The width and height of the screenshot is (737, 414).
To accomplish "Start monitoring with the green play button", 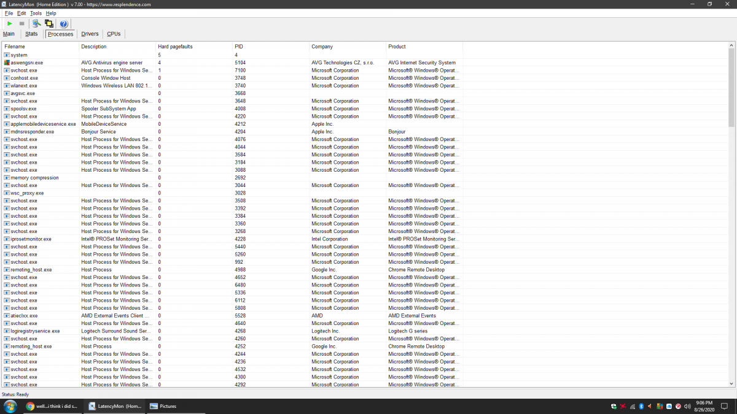I will [x=10, y=23].
